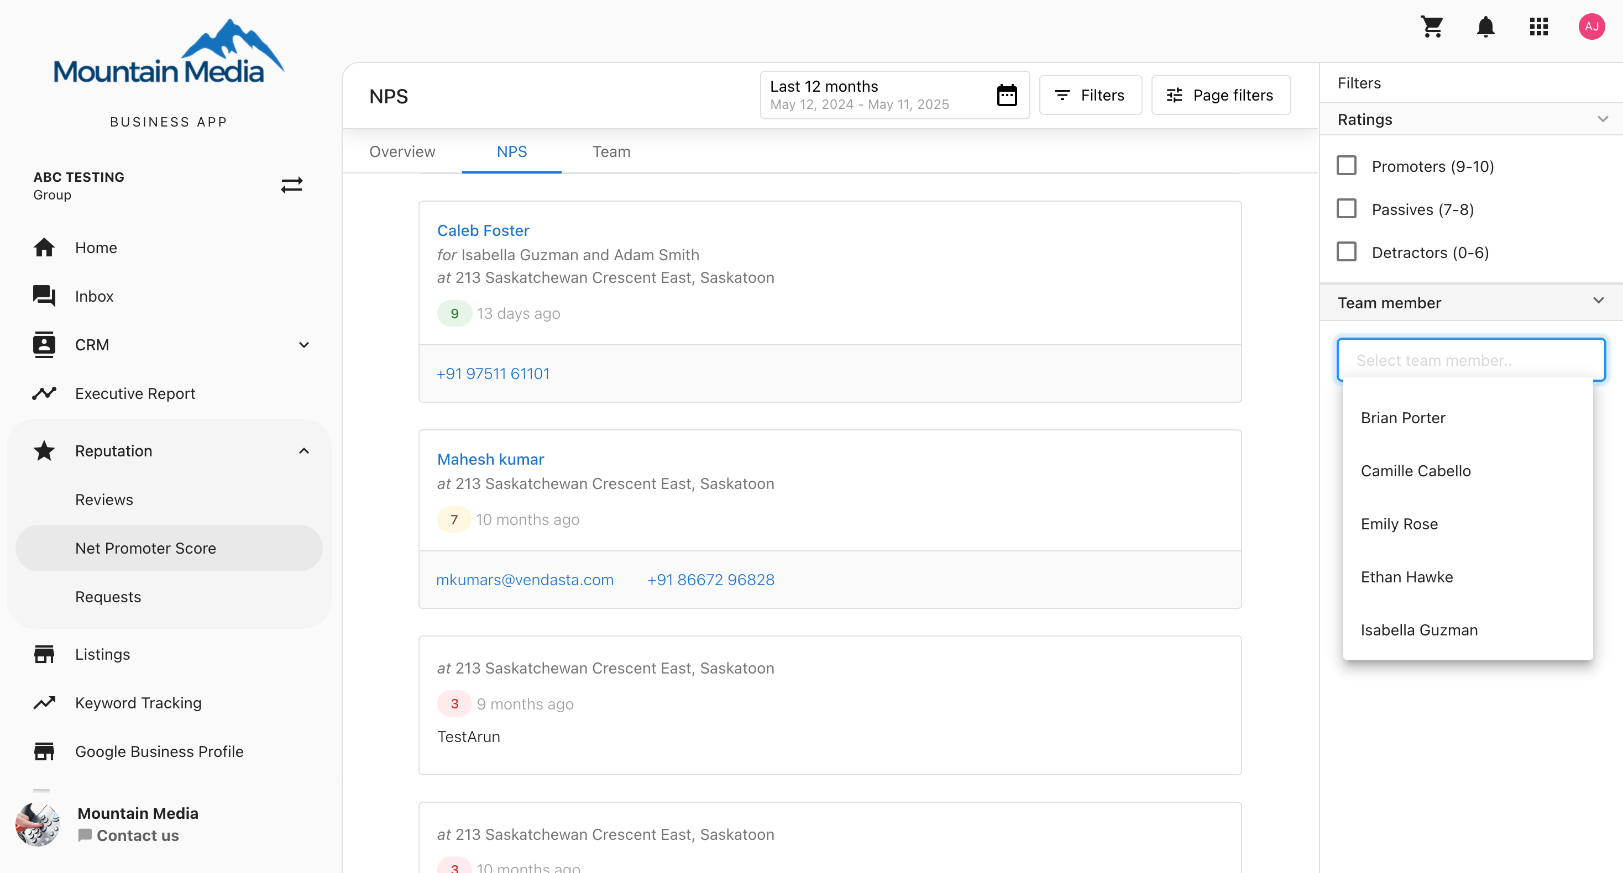
Task: Collapse the Team member filter section
Action: tap(1599, 301)
